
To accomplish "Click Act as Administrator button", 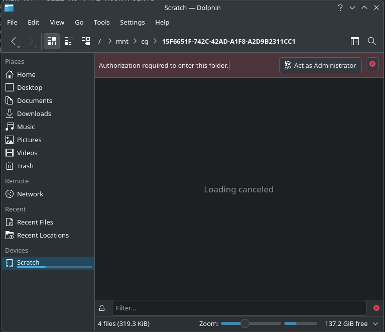I will click(320, 65).
